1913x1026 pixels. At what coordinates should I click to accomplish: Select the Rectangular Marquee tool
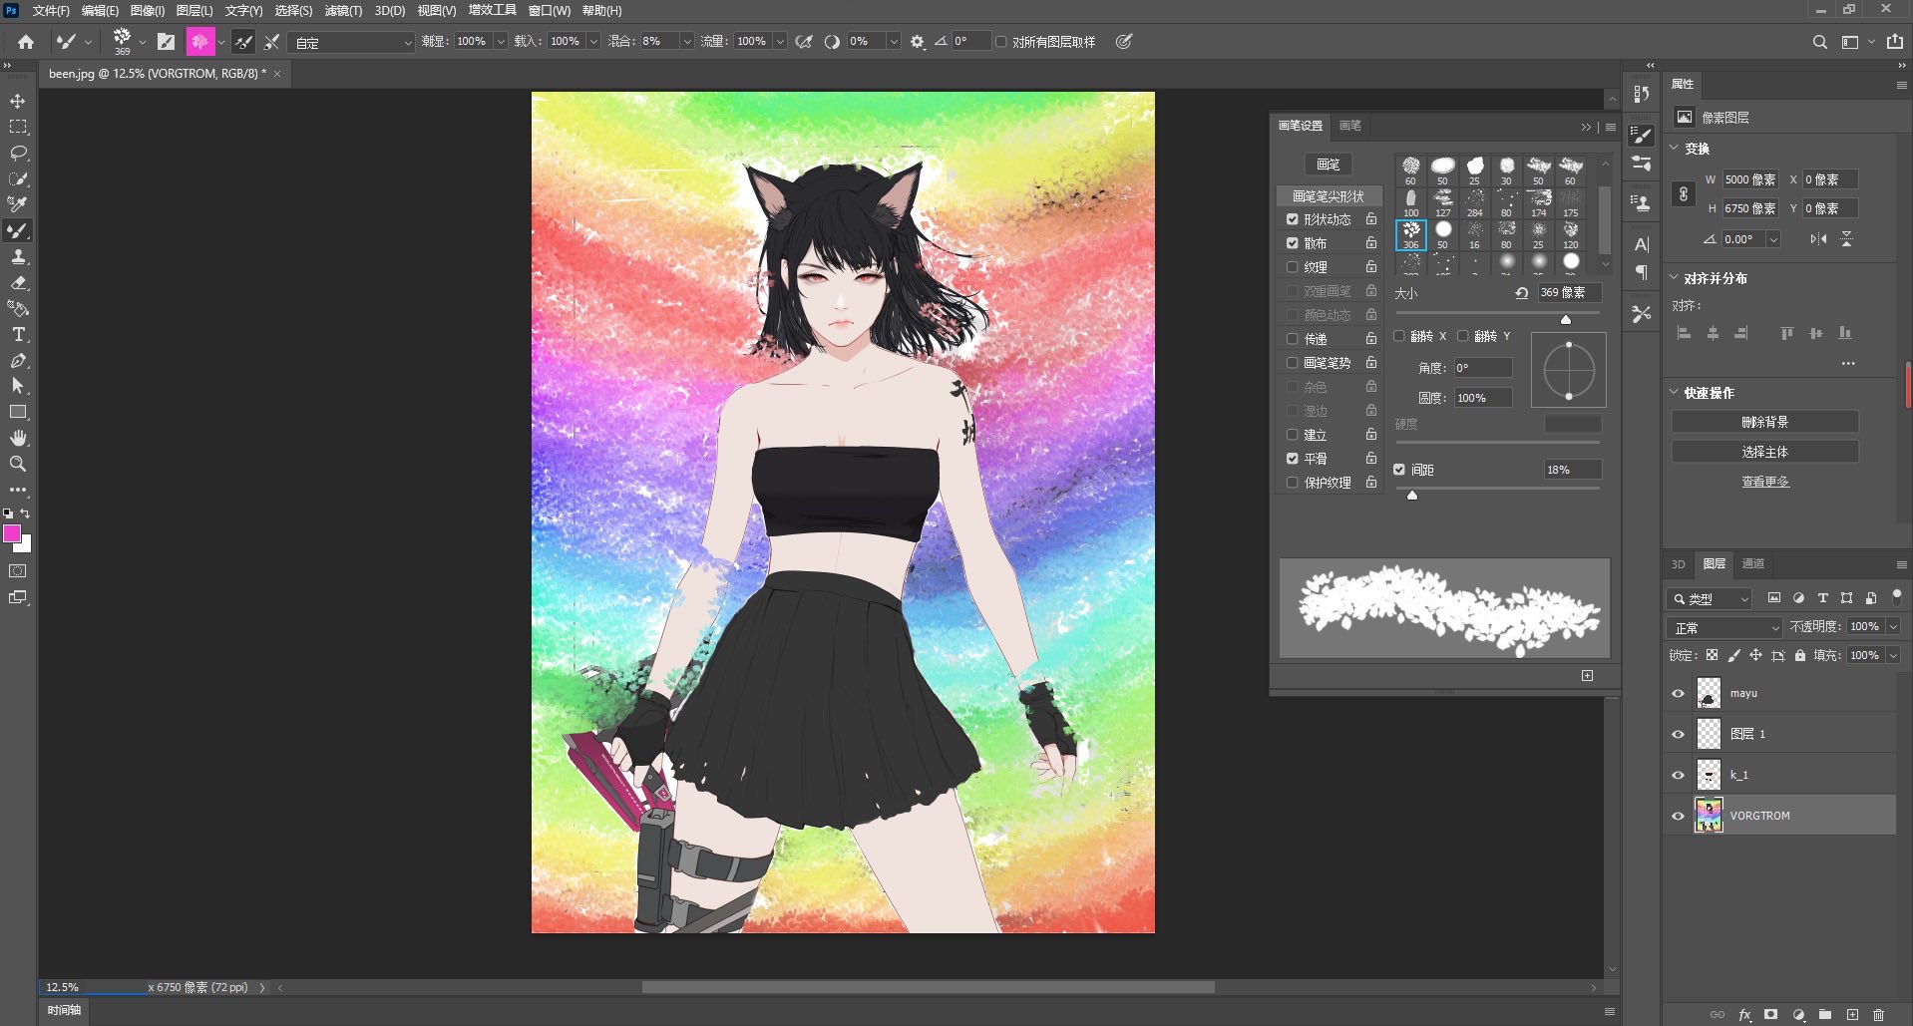[x=18, y=127]
